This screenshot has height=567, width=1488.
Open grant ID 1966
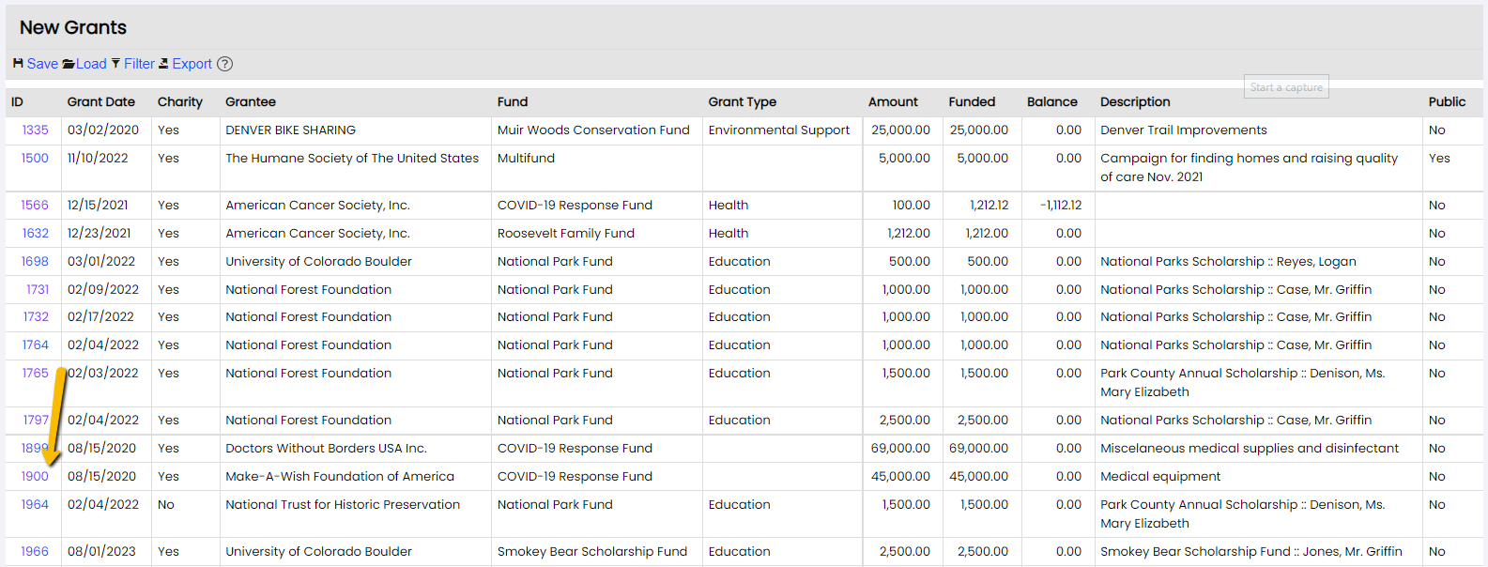point(35,552)
